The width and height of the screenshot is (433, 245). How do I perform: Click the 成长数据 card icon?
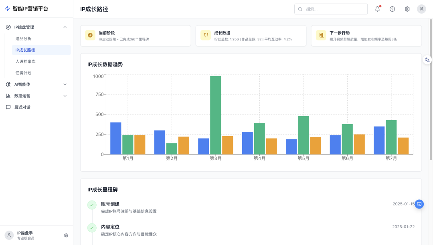(x=205, y=35)
